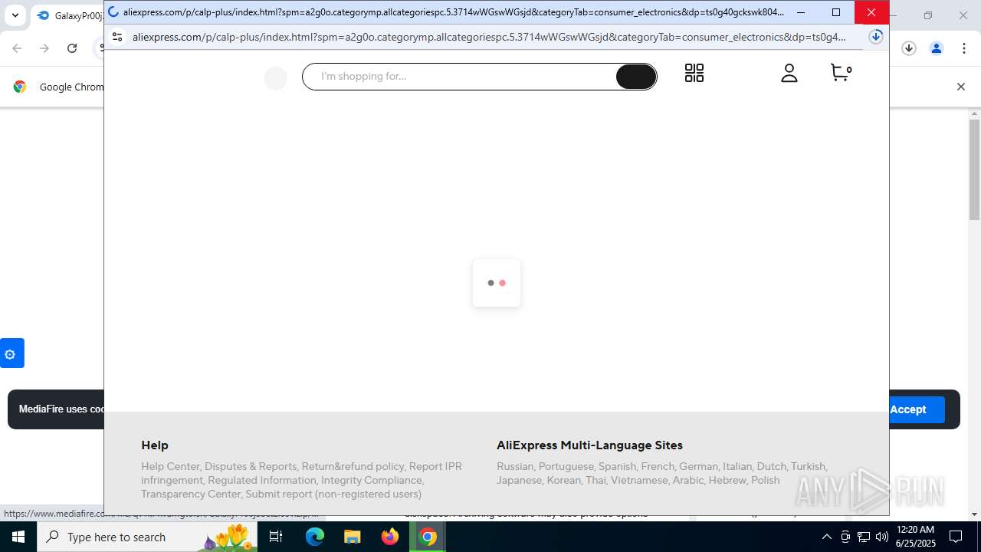Open Task View from taskbar
Screen dimensions: 981x552
point(276,537)
